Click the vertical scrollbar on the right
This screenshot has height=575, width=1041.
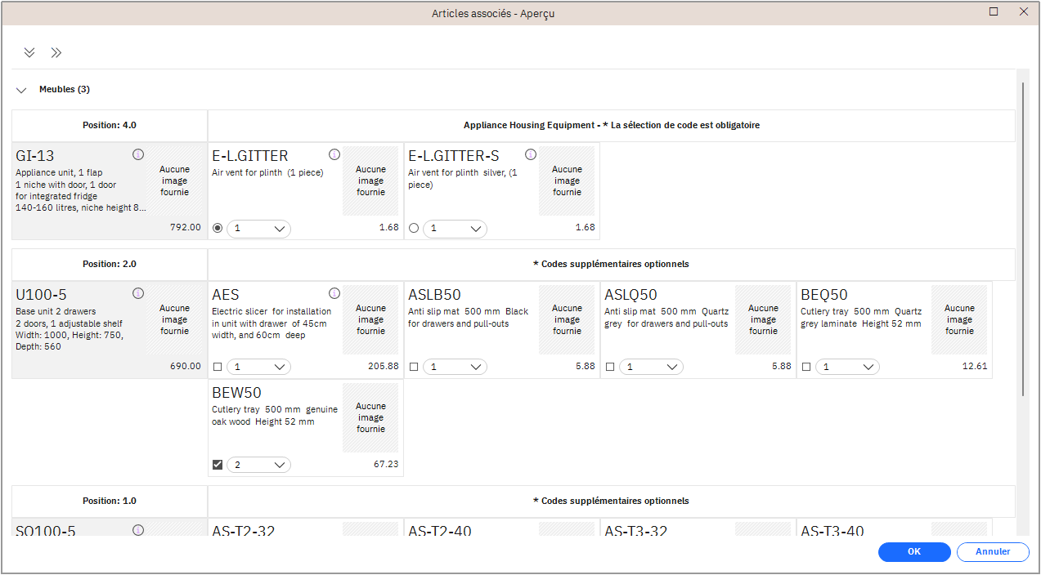[x=1022, y=237]
